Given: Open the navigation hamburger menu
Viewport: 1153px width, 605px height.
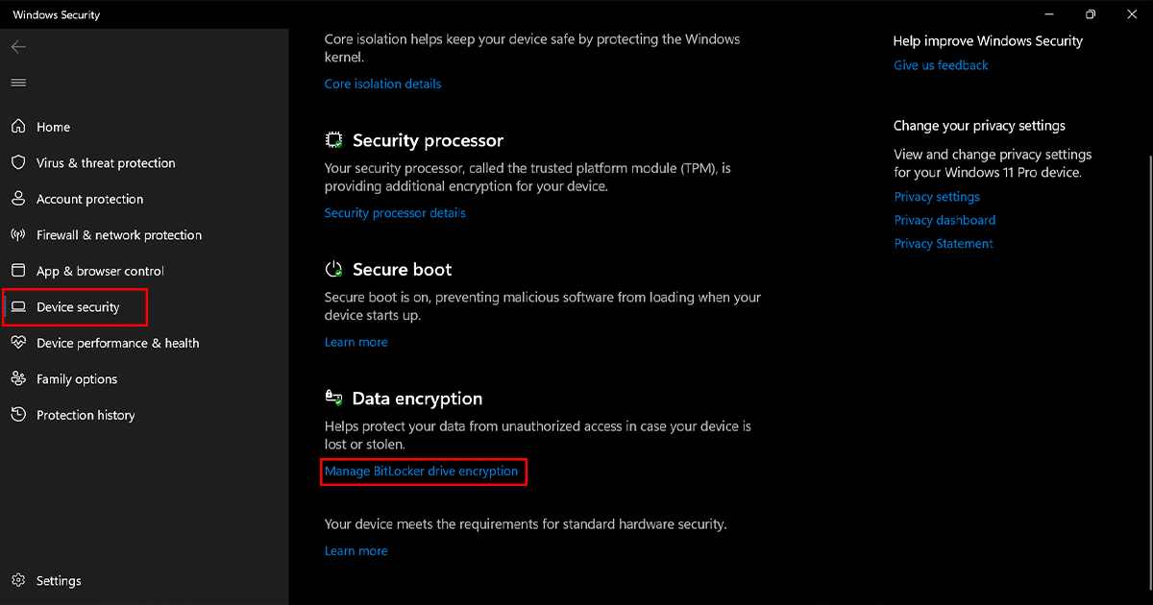Looking at the screenshot, I should 17,82.
